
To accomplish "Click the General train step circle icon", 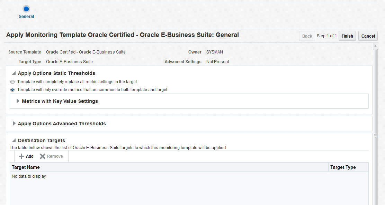I will 26,9.
